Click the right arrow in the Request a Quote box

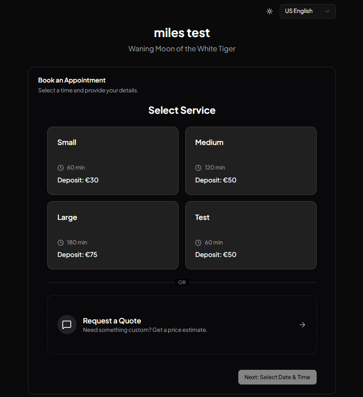(x=302, y=325)
